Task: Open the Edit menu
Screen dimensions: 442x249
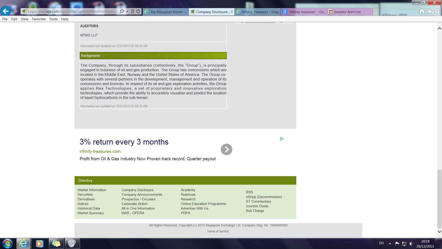Action: [x=14, y=19]
